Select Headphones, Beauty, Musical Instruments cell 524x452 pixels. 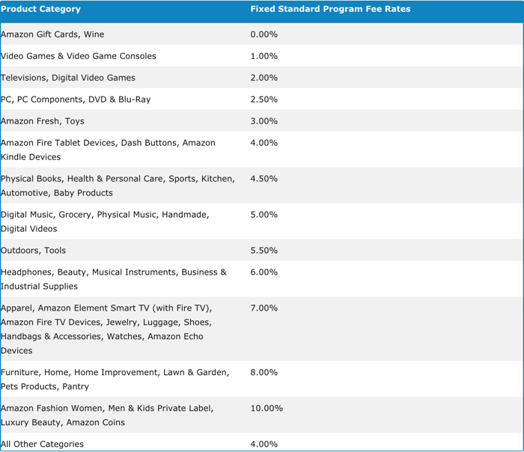[113, 279]
